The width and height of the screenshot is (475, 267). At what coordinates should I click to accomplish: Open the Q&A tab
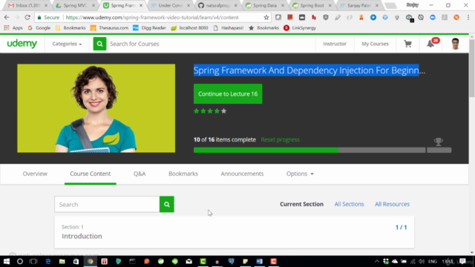tap(140, 174)
